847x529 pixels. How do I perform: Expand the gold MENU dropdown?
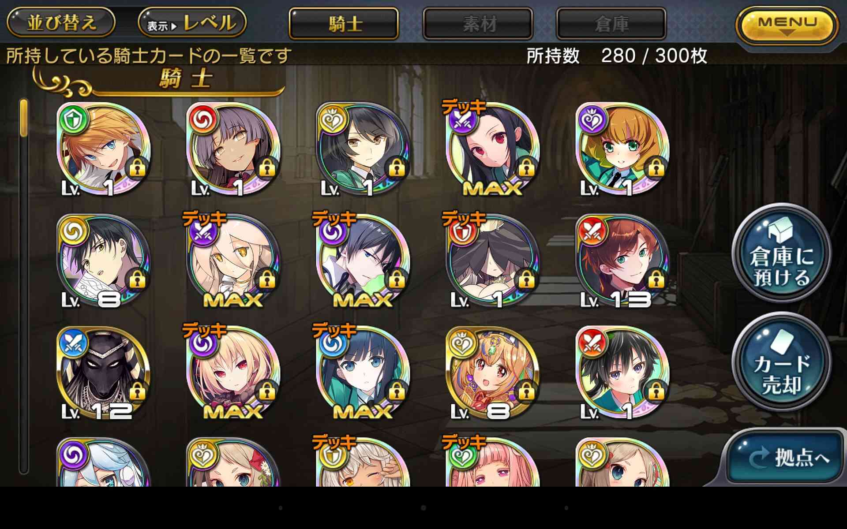pyautogui.click(x=787, y=25)
